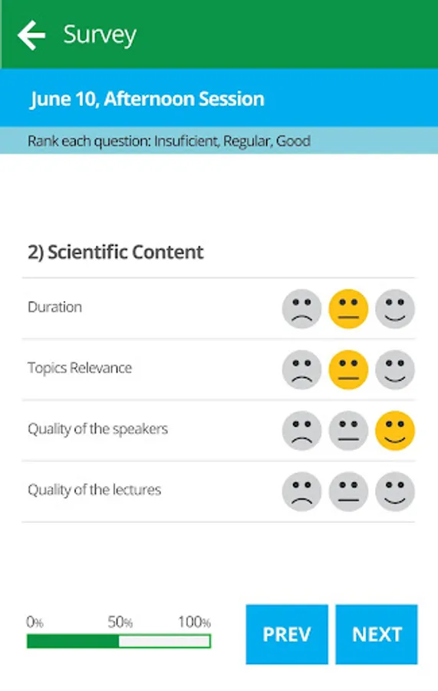Select happy face for Duration
Viewport: 438px width, 691px height.
point(395,309)
